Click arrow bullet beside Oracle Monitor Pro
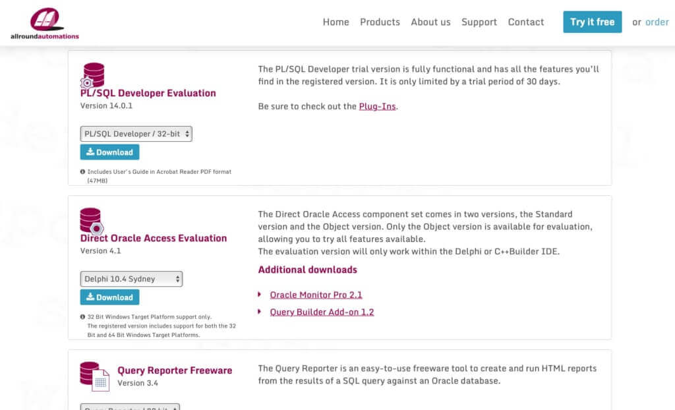 tap(260, 295)
